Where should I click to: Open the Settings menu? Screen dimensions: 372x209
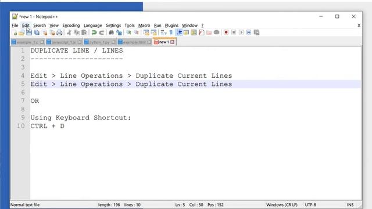tap(113, 26)
